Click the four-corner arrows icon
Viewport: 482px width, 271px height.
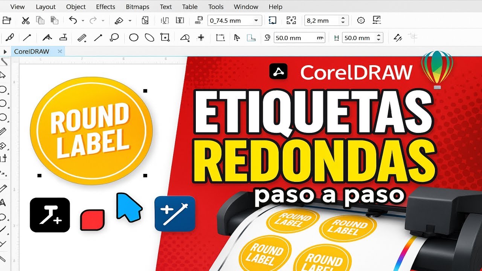click(x=291, y=20)
